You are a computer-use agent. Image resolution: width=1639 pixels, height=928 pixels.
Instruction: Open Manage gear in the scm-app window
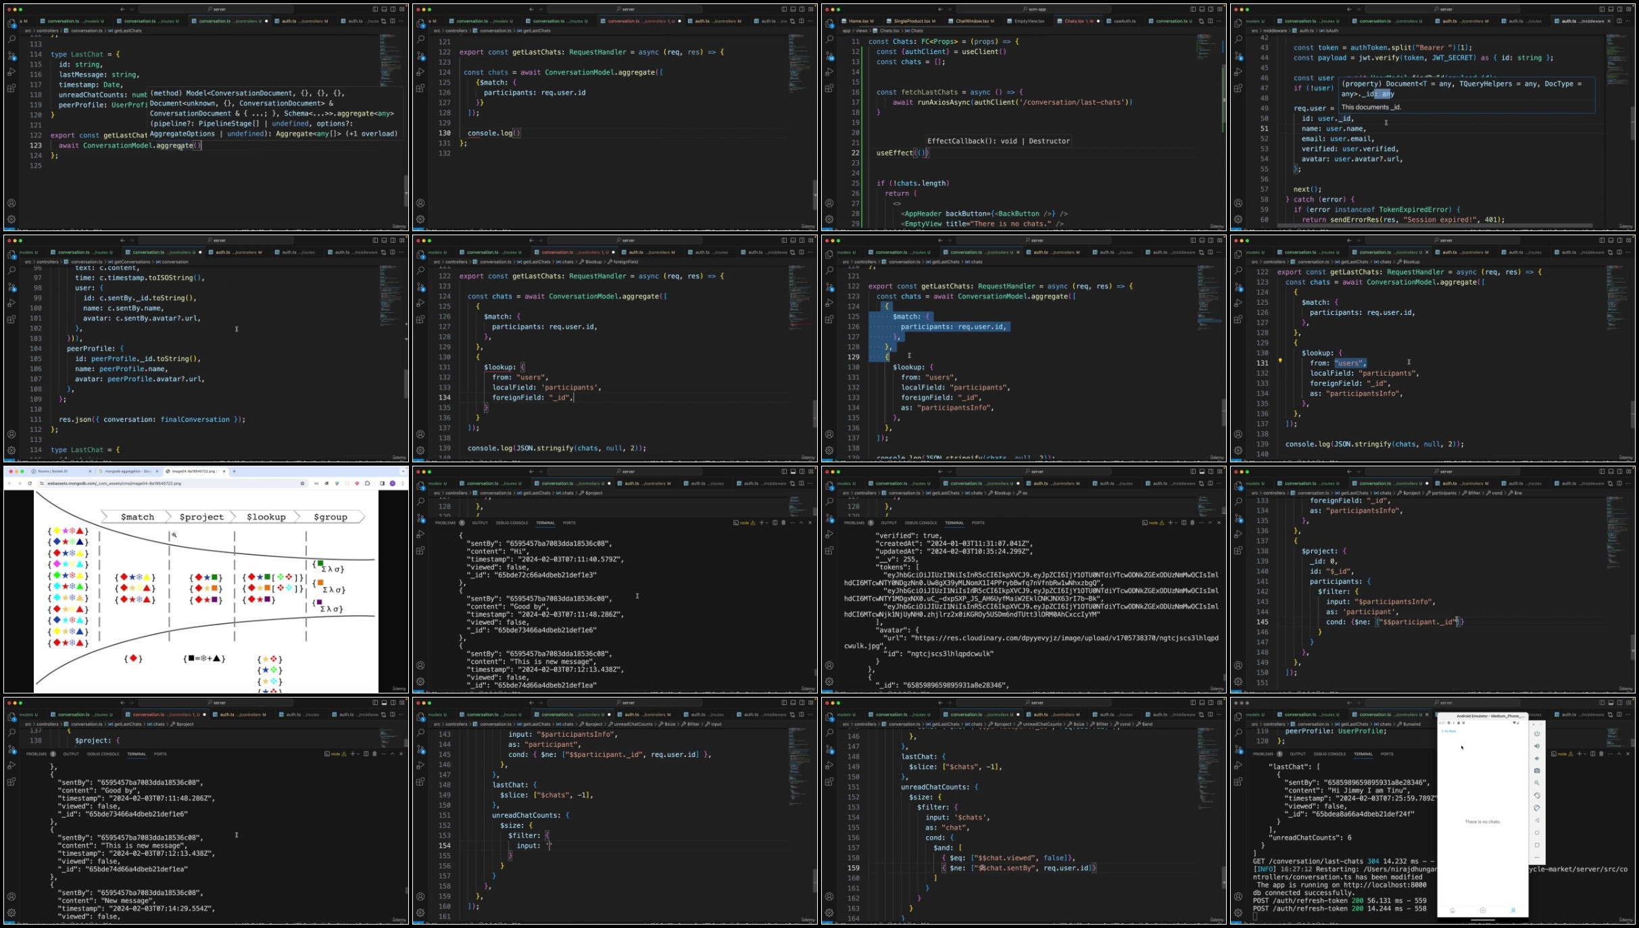tap(829, 219)
